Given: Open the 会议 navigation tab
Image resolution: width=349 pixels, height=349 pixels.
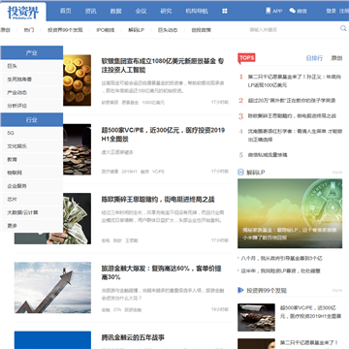Looking at the screenshot, I should coord(142,11).
